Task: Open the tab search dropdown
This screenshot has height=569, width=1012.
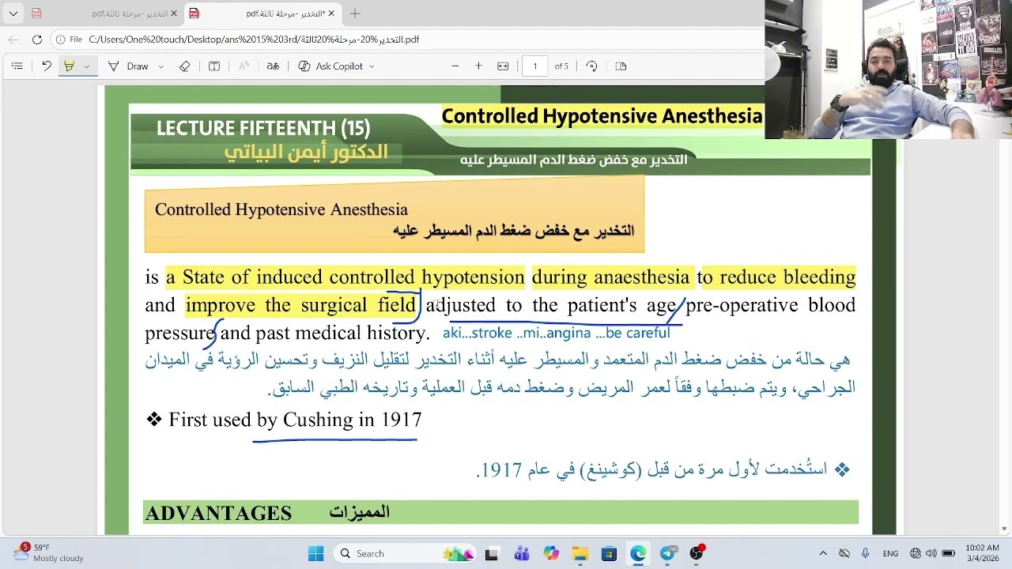Action: (x=13, y=13)
